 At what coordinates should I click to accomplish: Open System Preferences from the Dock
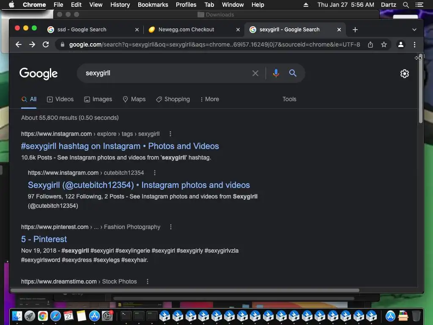[107, 316]
